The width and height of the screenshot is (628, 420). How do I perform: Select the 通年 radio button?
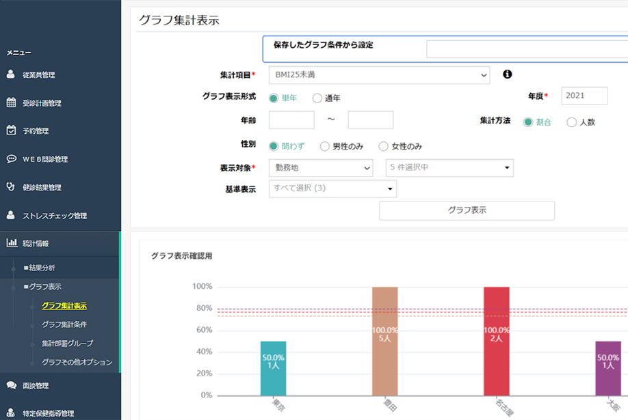pos(318,97)
